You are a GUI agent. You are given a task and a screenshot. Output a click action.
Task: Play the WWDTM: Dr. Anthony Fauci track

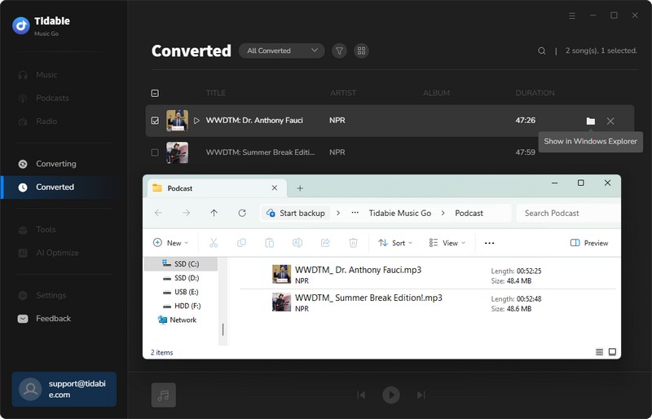196,121
